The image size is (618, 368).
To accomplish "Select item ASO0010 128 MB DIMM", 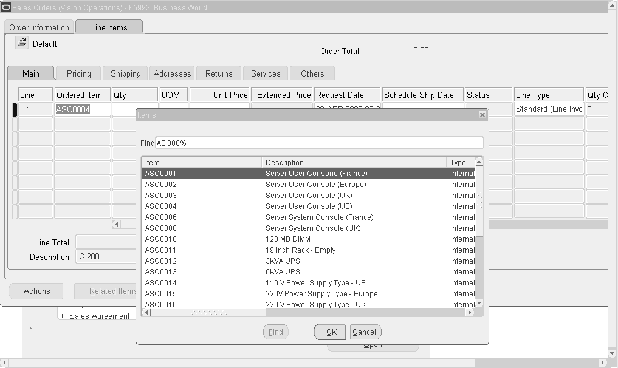I will tap(308, 239).
